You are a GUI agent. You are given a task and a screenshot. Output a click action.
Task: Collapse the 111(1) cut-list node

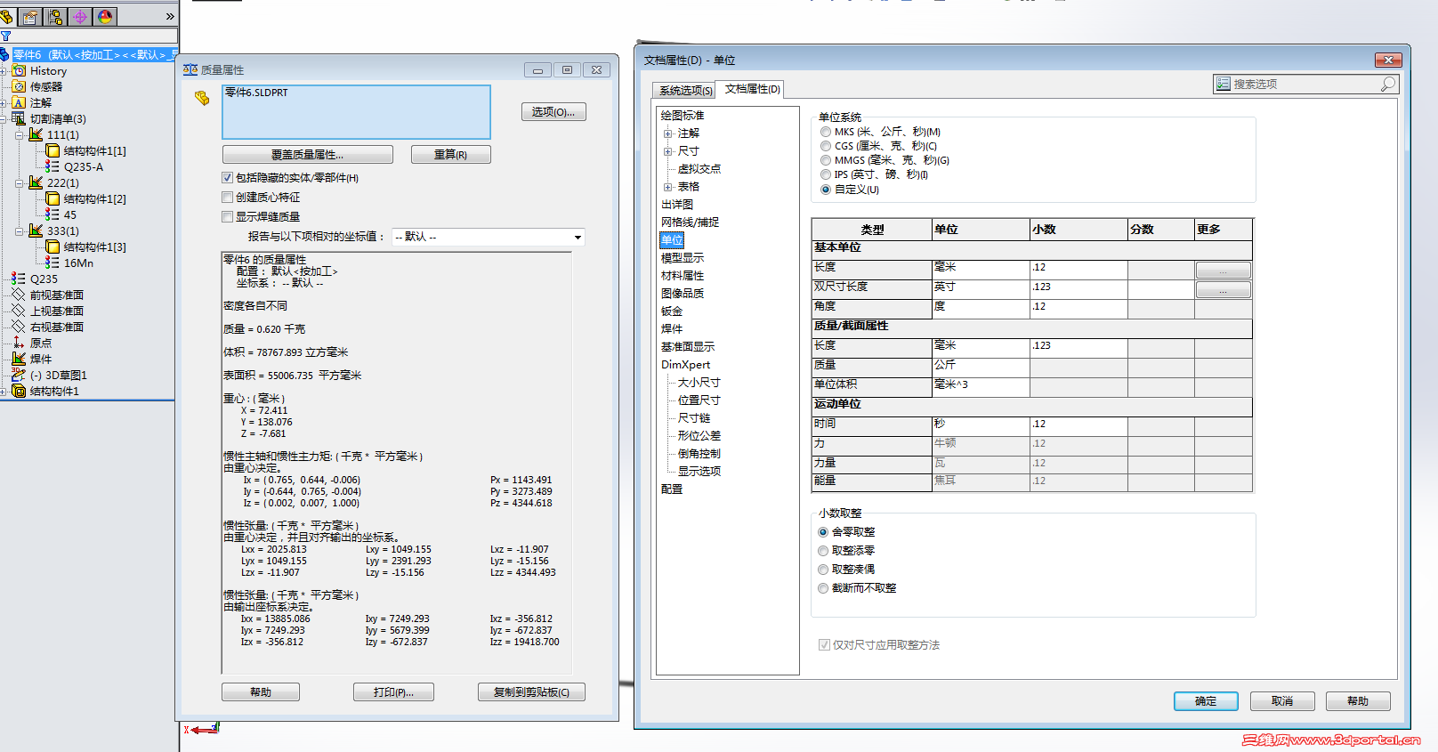pyautogui.click(x=20, y=135)
